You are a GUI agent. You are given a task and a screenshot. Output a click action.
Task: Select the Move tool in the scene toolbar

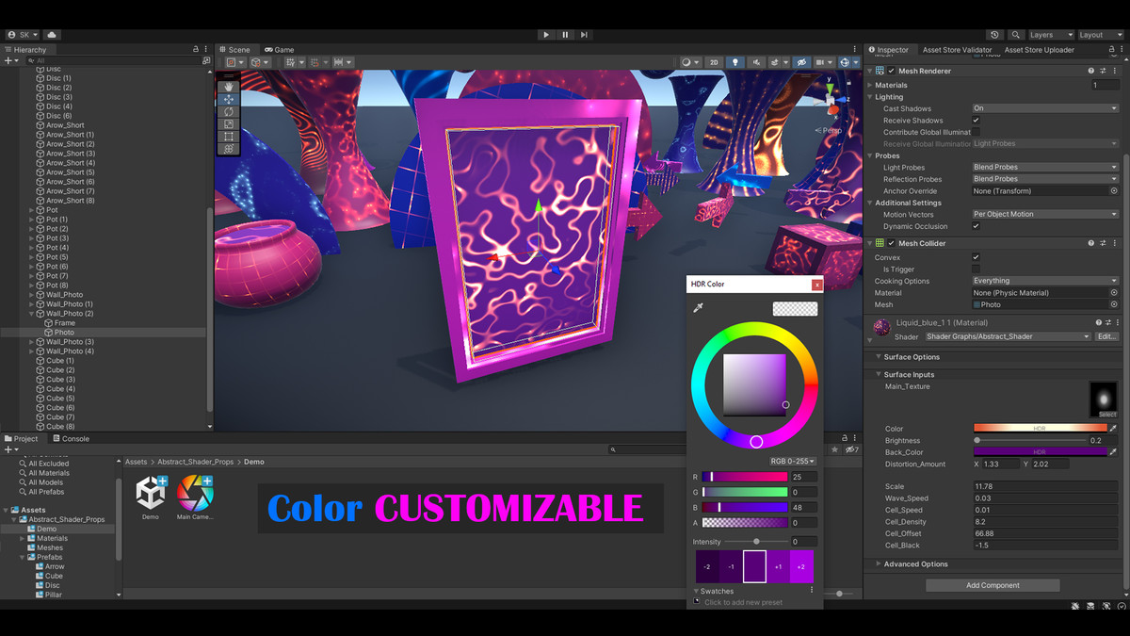pos(228,99)
